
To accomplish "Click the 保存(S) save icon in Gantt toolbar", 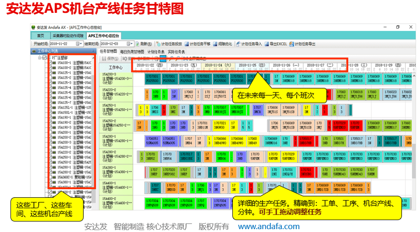I will (104, 59).
